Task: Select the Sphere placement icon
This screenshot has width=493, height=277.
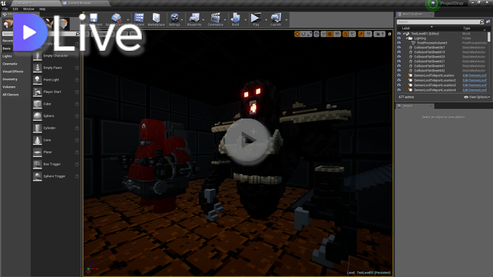Action: pos(38,116)
